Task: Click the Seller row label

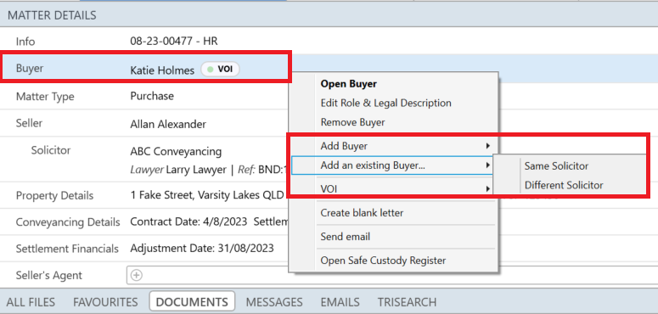Action: point(29,124)
